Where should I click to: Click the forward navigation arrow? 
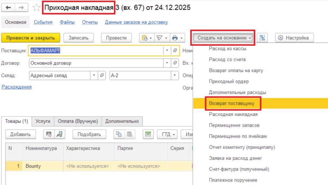(21, 7)
